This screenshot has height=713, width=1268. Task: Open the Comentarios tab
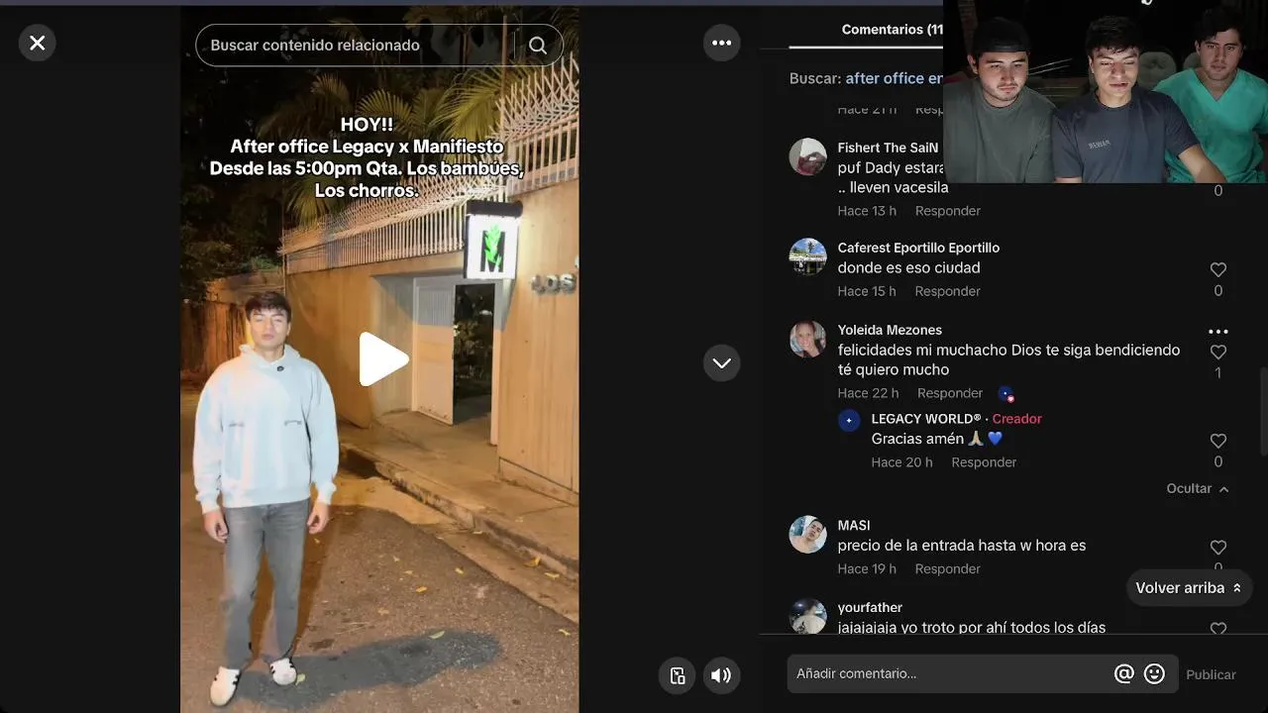892,30
